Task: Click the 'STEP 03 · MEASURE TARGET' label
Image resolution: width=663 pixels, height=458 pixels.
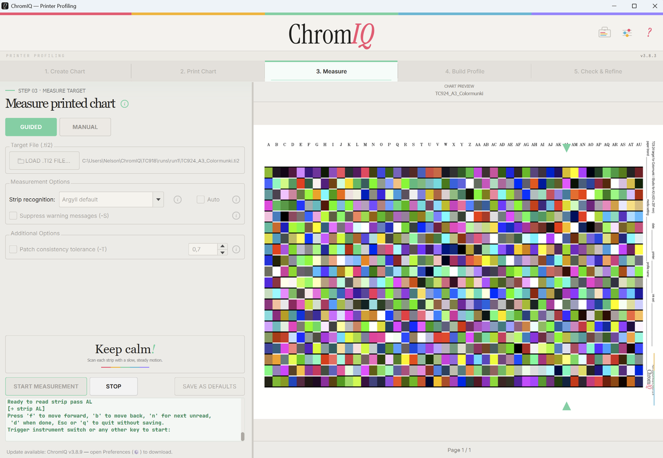Action: pos(52,90)
